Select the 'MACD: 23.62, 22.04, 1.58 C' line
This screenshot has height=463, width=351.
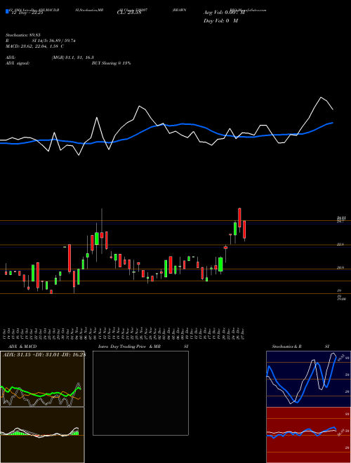tap(34, 46)
